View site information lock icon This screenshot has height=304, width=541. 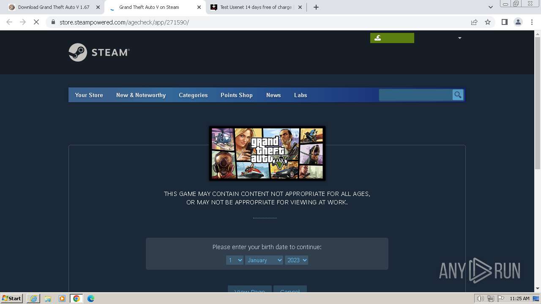[x=53, y=22]
